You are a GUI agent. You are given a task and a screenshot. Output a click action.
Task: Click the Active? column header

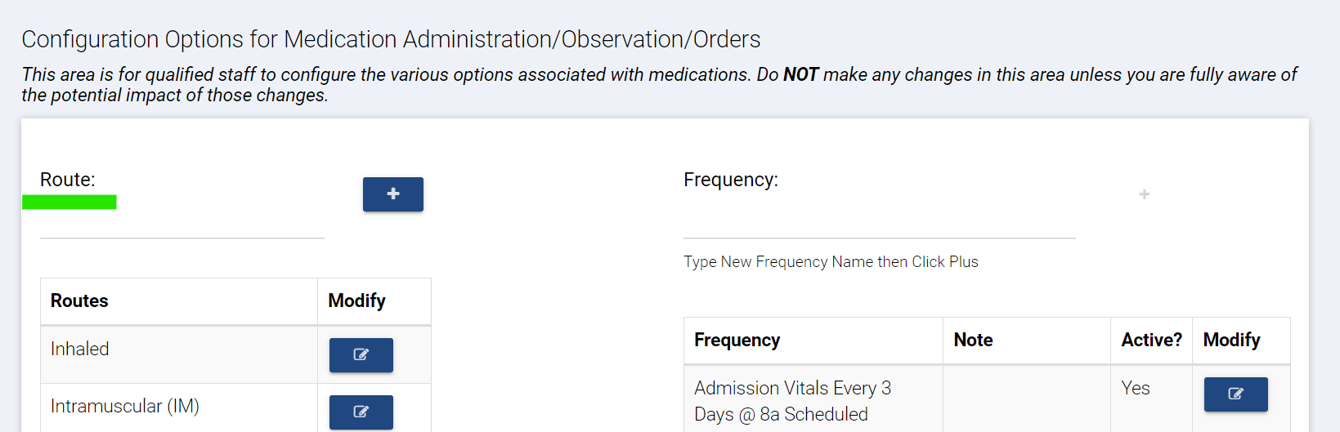click(x=1151, y=341)
